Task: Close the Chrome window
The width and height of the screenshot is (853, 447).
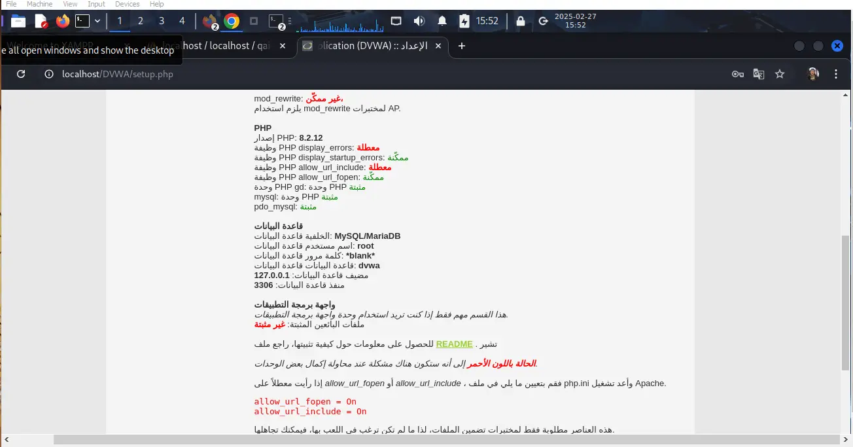Action: [837, 46]
